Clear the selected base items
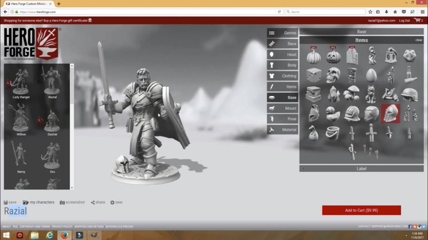 (x=419, y=40)
